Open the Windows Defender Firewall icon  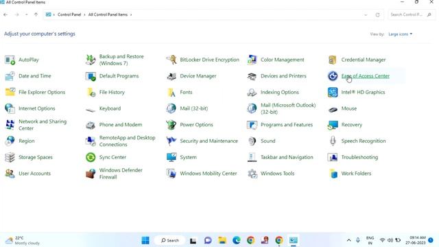tap(91, 174)
